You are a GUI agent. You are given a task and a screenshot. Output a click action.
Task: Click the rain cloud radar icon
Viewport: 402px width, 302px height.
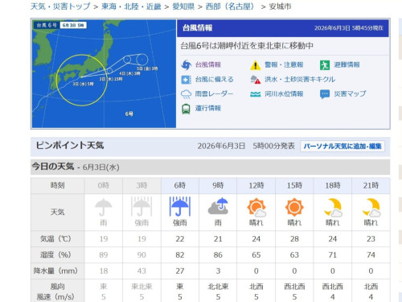click(x=186, y=94)
